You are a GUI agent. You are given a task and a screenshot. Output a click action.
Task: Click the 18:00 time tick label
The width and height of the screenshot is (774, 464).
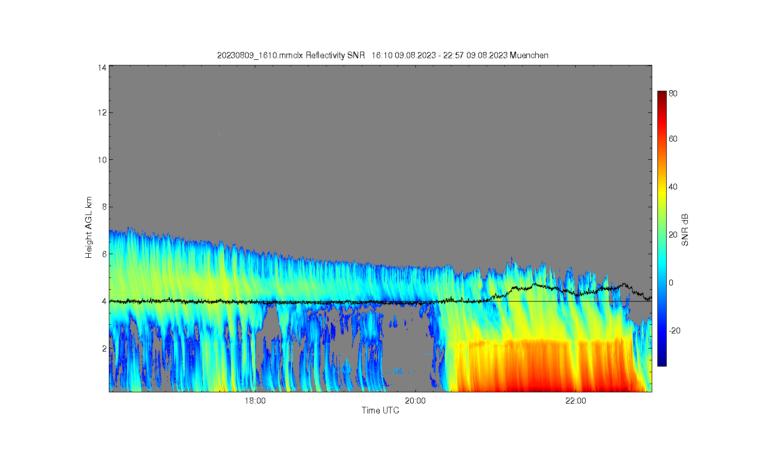tap(255, 401)
